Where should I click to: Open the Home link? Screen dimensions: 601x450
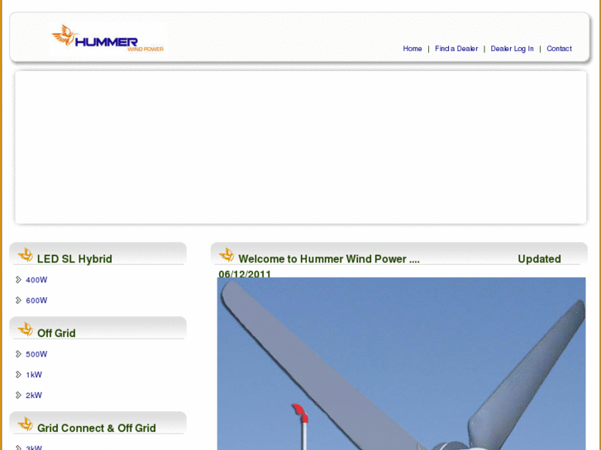point(412,49)
